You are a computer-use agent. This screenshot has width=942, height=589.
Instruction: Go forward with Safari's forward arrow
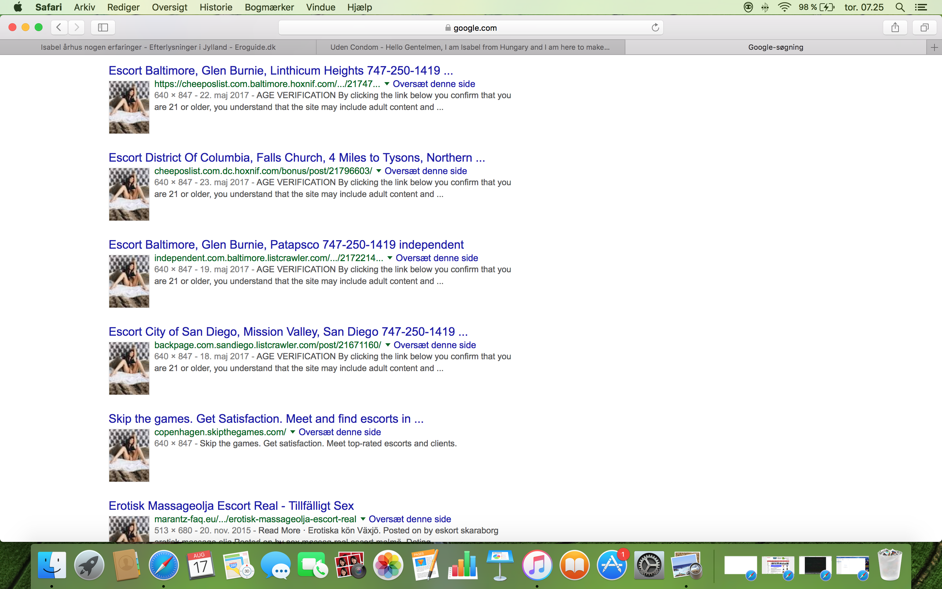[77, 27]
